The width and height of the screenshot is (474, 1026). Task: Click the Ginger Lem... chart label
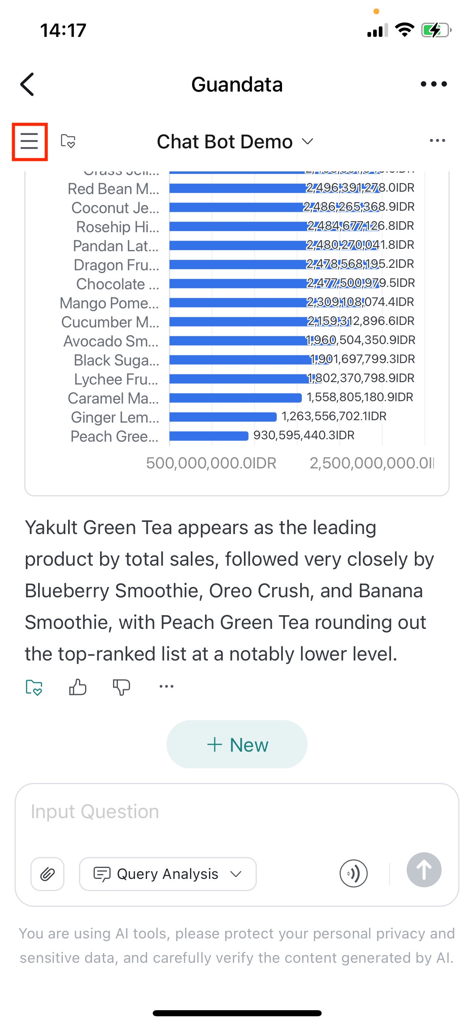(x=115, y=417)
